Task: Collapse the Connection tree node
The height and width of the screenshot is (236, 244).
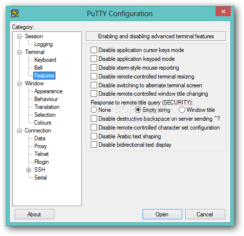Action: tap(19, 131)
